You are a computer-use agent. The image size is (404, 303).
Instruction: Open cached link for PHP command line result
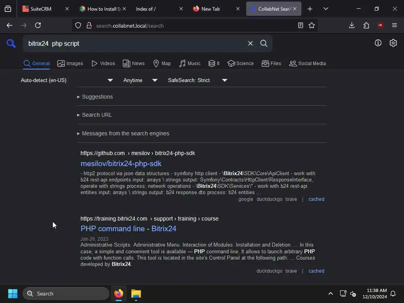[316, 271]
